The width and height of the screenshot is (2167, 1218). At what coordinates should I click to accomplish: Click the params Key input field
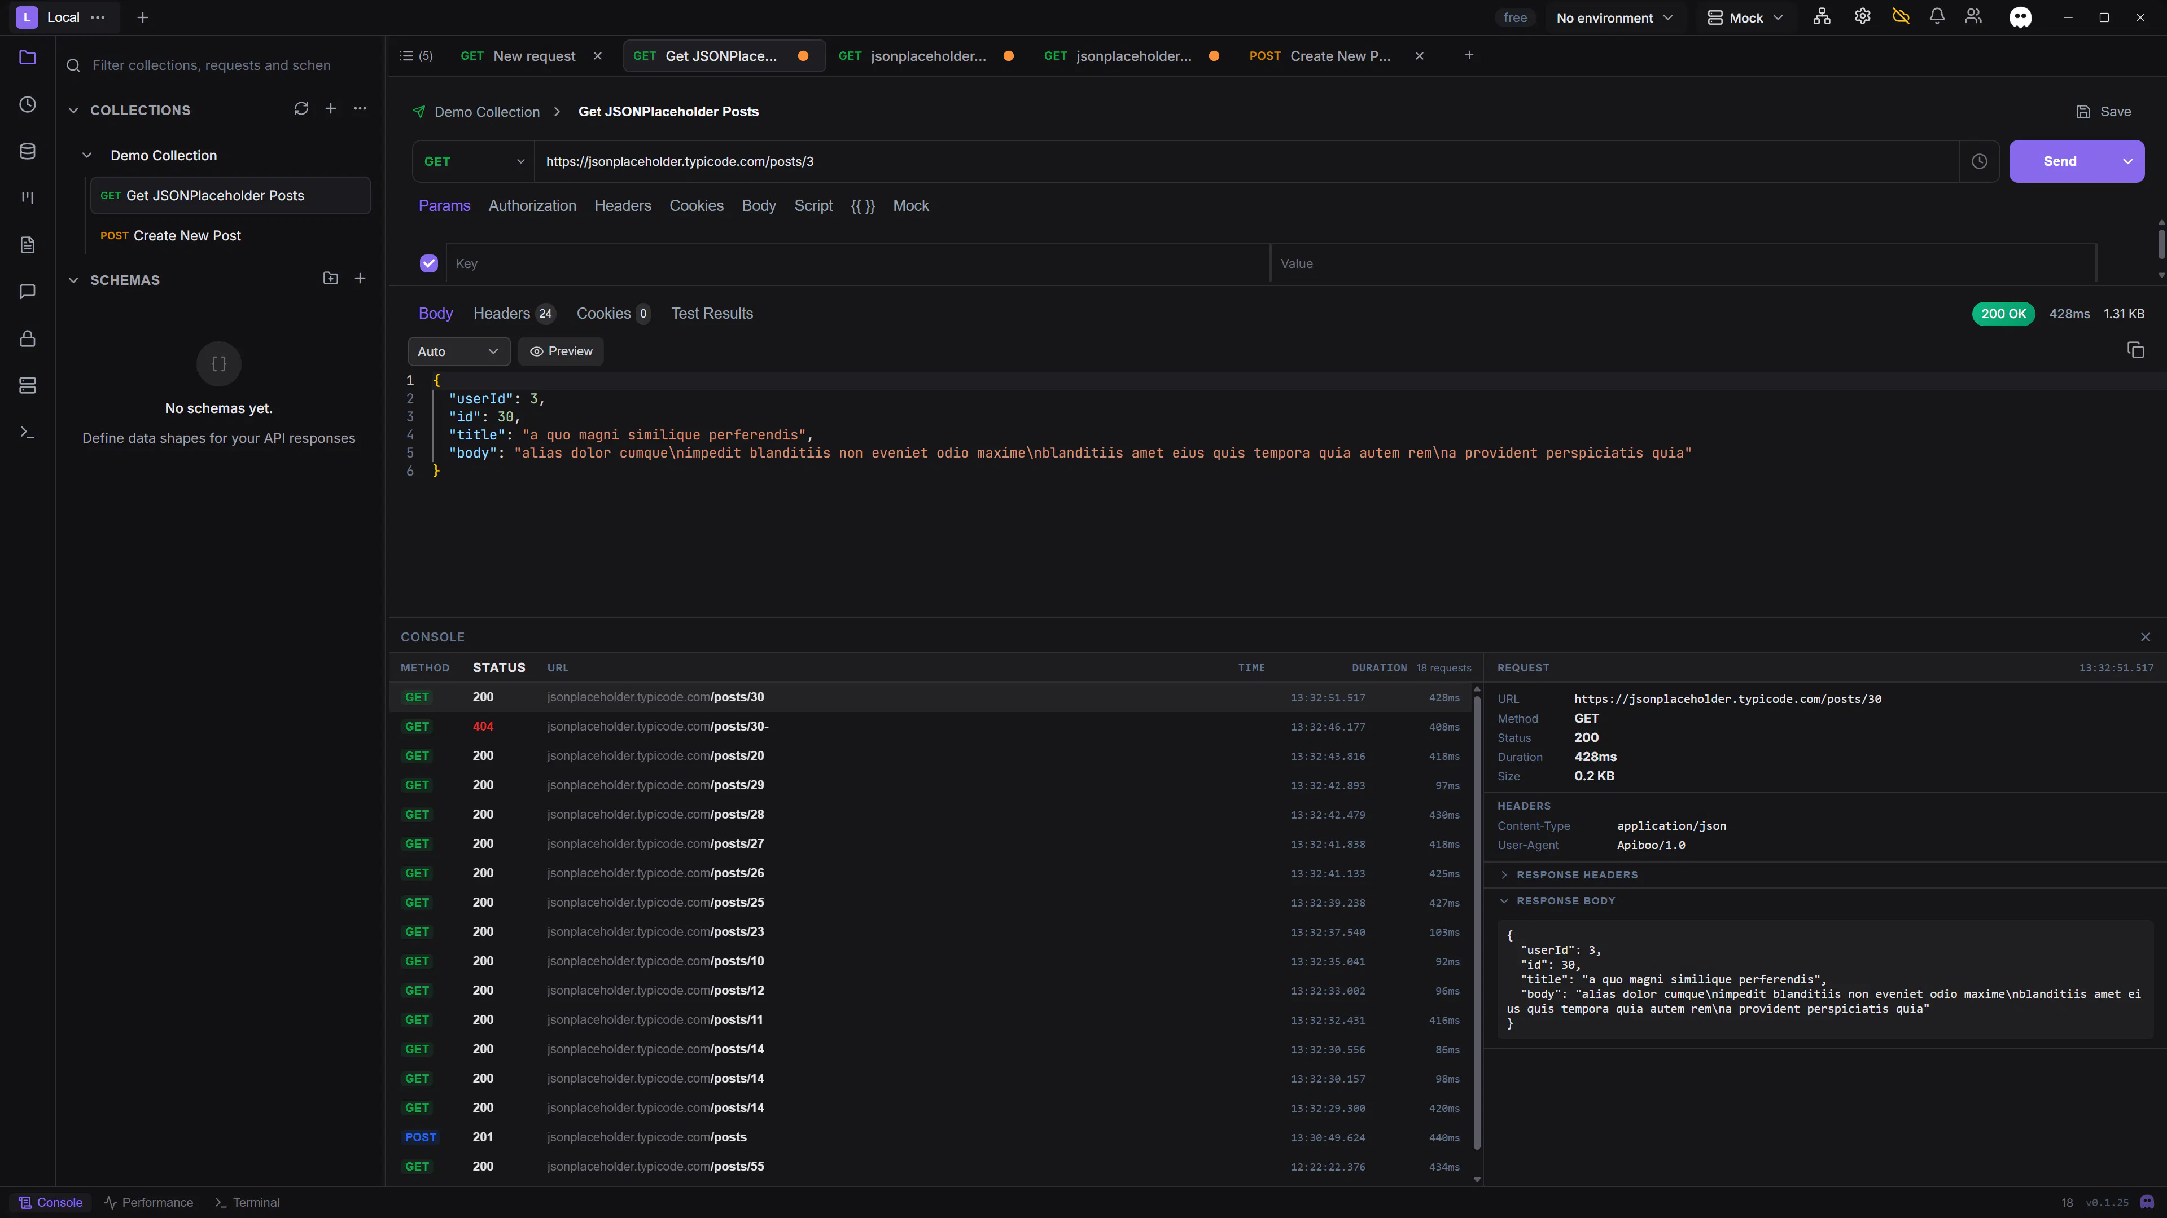click(858, 264)
